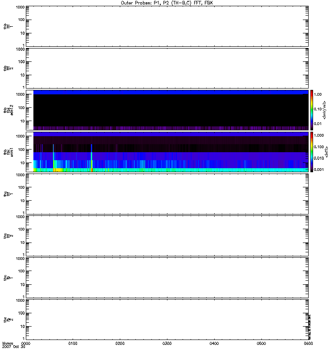
Task: Select the "thc ffp 2" panel axis label
Action: pyautogui.click(x=8, y=320)
